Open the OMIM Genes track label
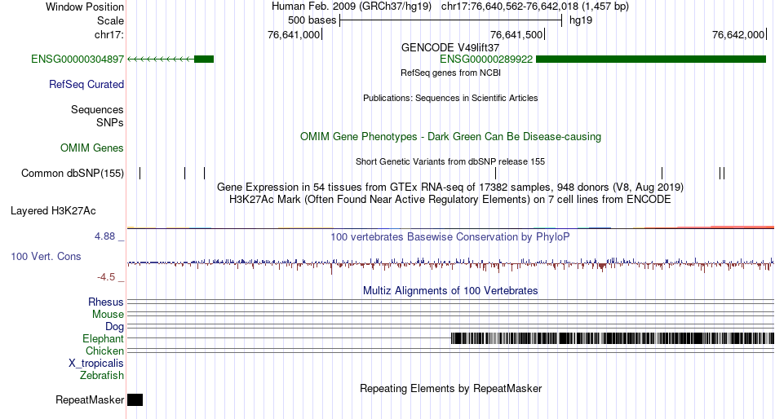Screen dimensions: 775x419 click(x=92, y=148)
